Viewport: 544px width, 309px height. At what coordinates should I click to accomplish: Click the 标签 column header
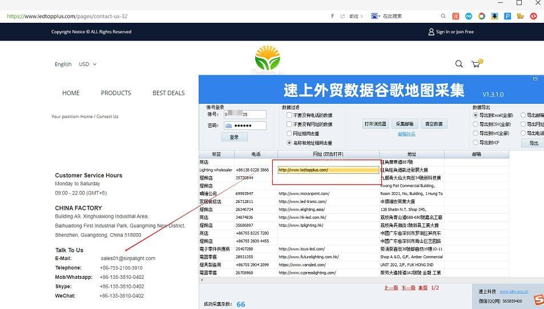tap(216, 154)
